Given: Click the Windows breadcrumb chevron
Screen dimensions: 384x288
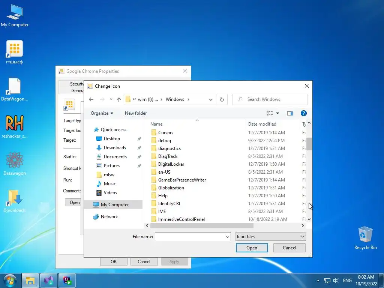Looking at the screenshot, I should [x=188, y=99].
